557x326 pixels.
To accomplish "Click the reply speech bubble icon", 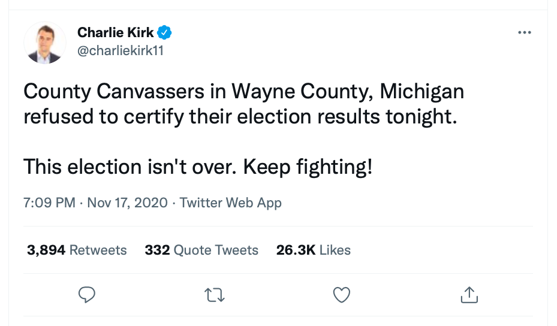I will [88, 294].
